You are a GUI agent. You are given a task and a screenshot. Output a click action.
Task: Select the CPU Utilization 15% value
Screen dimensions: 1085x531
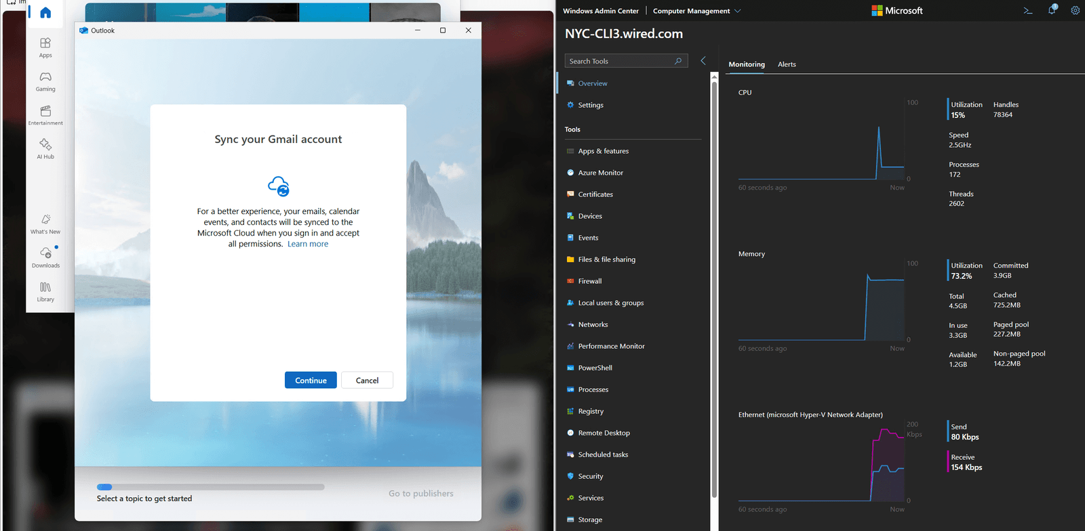(958, 115)
